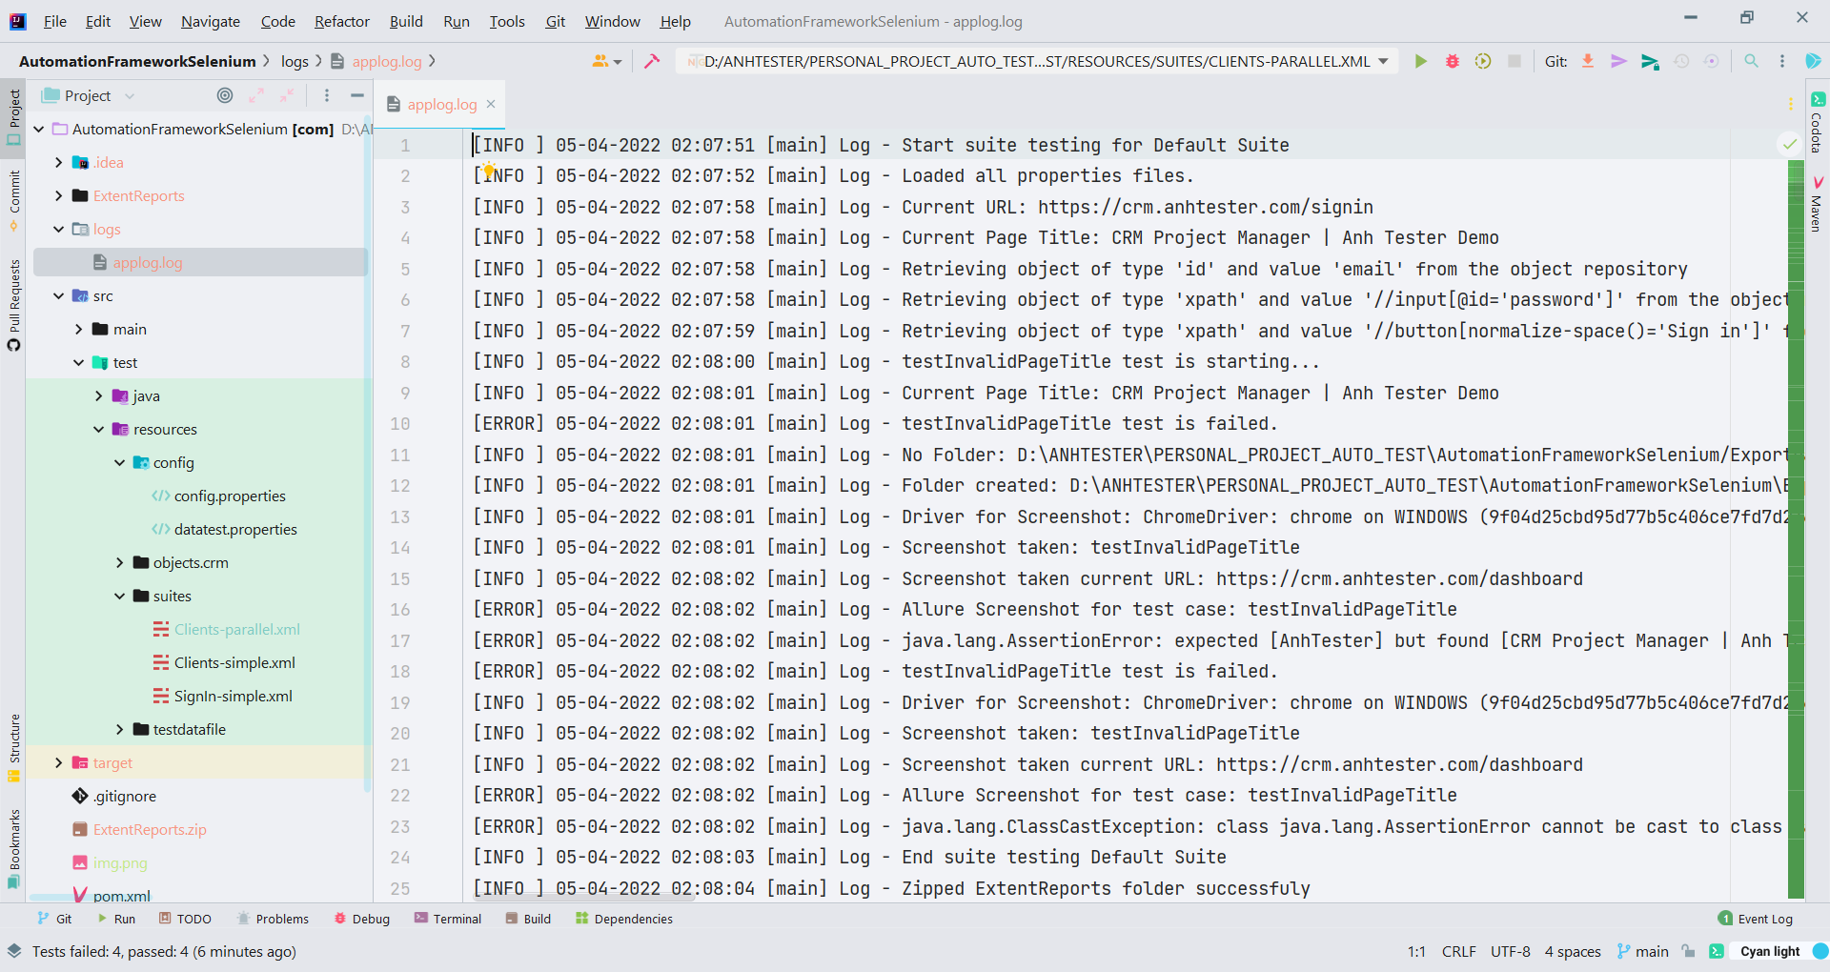The height and width of the screenshot is (972, 1830).
Task: Select Clients-simple.xml in tree
Action: 234,662
